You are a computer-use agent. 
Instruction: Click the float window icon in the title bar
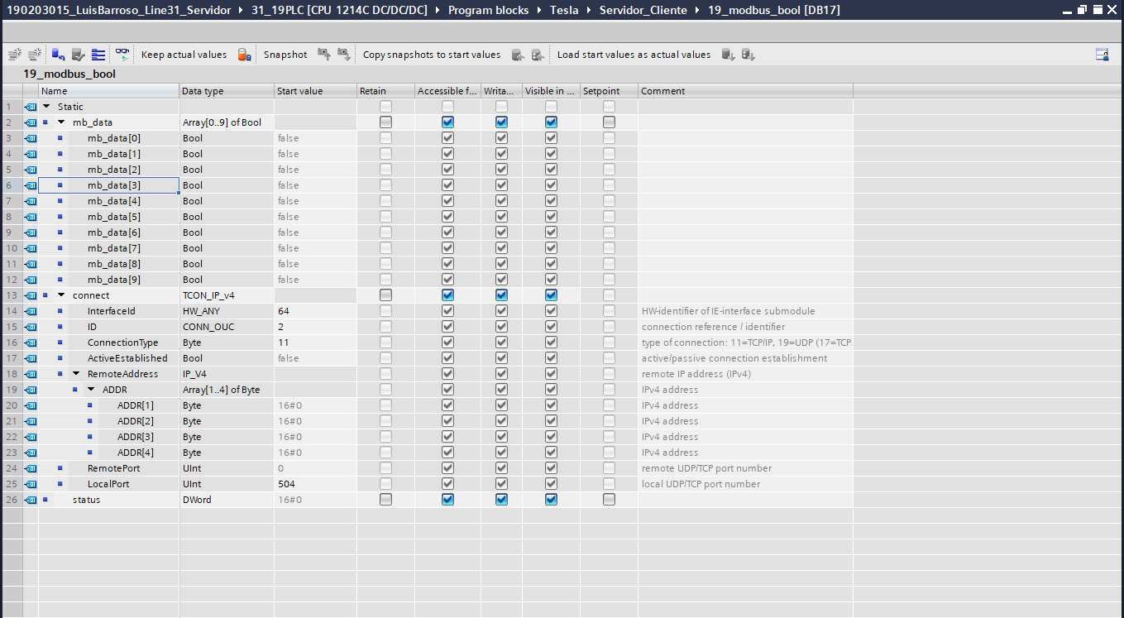(1082, 10)
